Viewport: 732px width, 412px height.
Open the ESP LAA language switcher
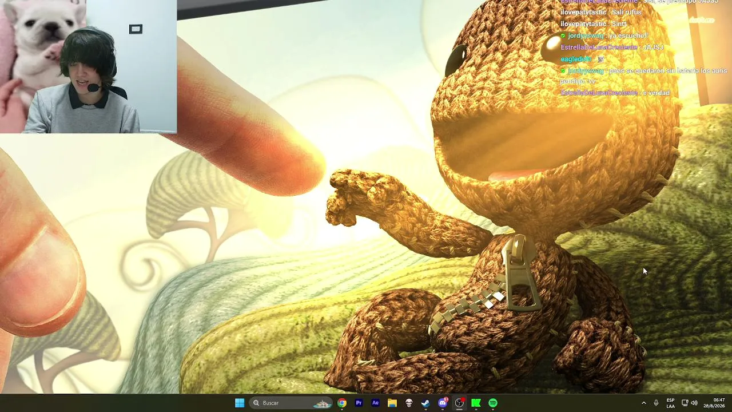670,403
